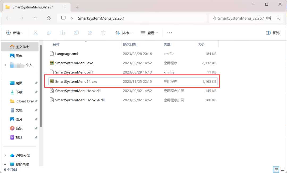This screenshot has height=173, width=287.
Task: Go forward with the right arrow
Action: tap(22, 18)
